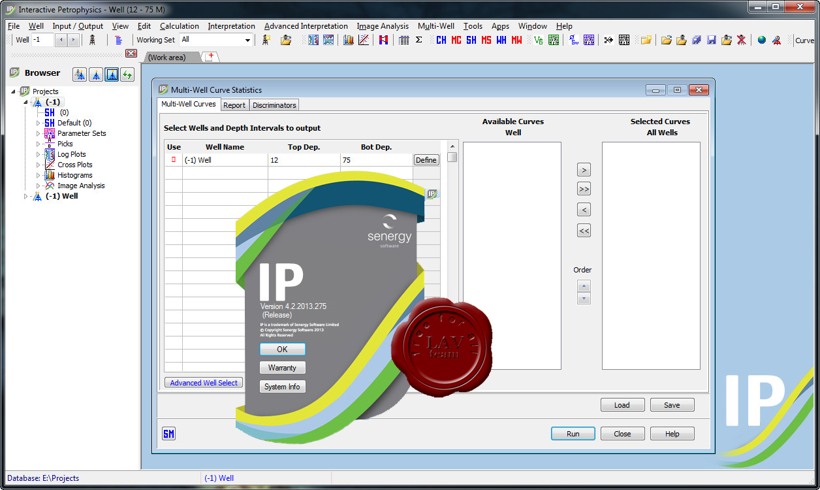Click the dialog's Help button

672,434
